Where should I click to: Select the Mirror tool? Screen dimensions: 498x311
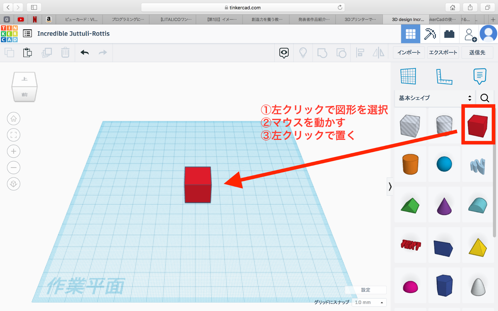click(x=378, y=53)
